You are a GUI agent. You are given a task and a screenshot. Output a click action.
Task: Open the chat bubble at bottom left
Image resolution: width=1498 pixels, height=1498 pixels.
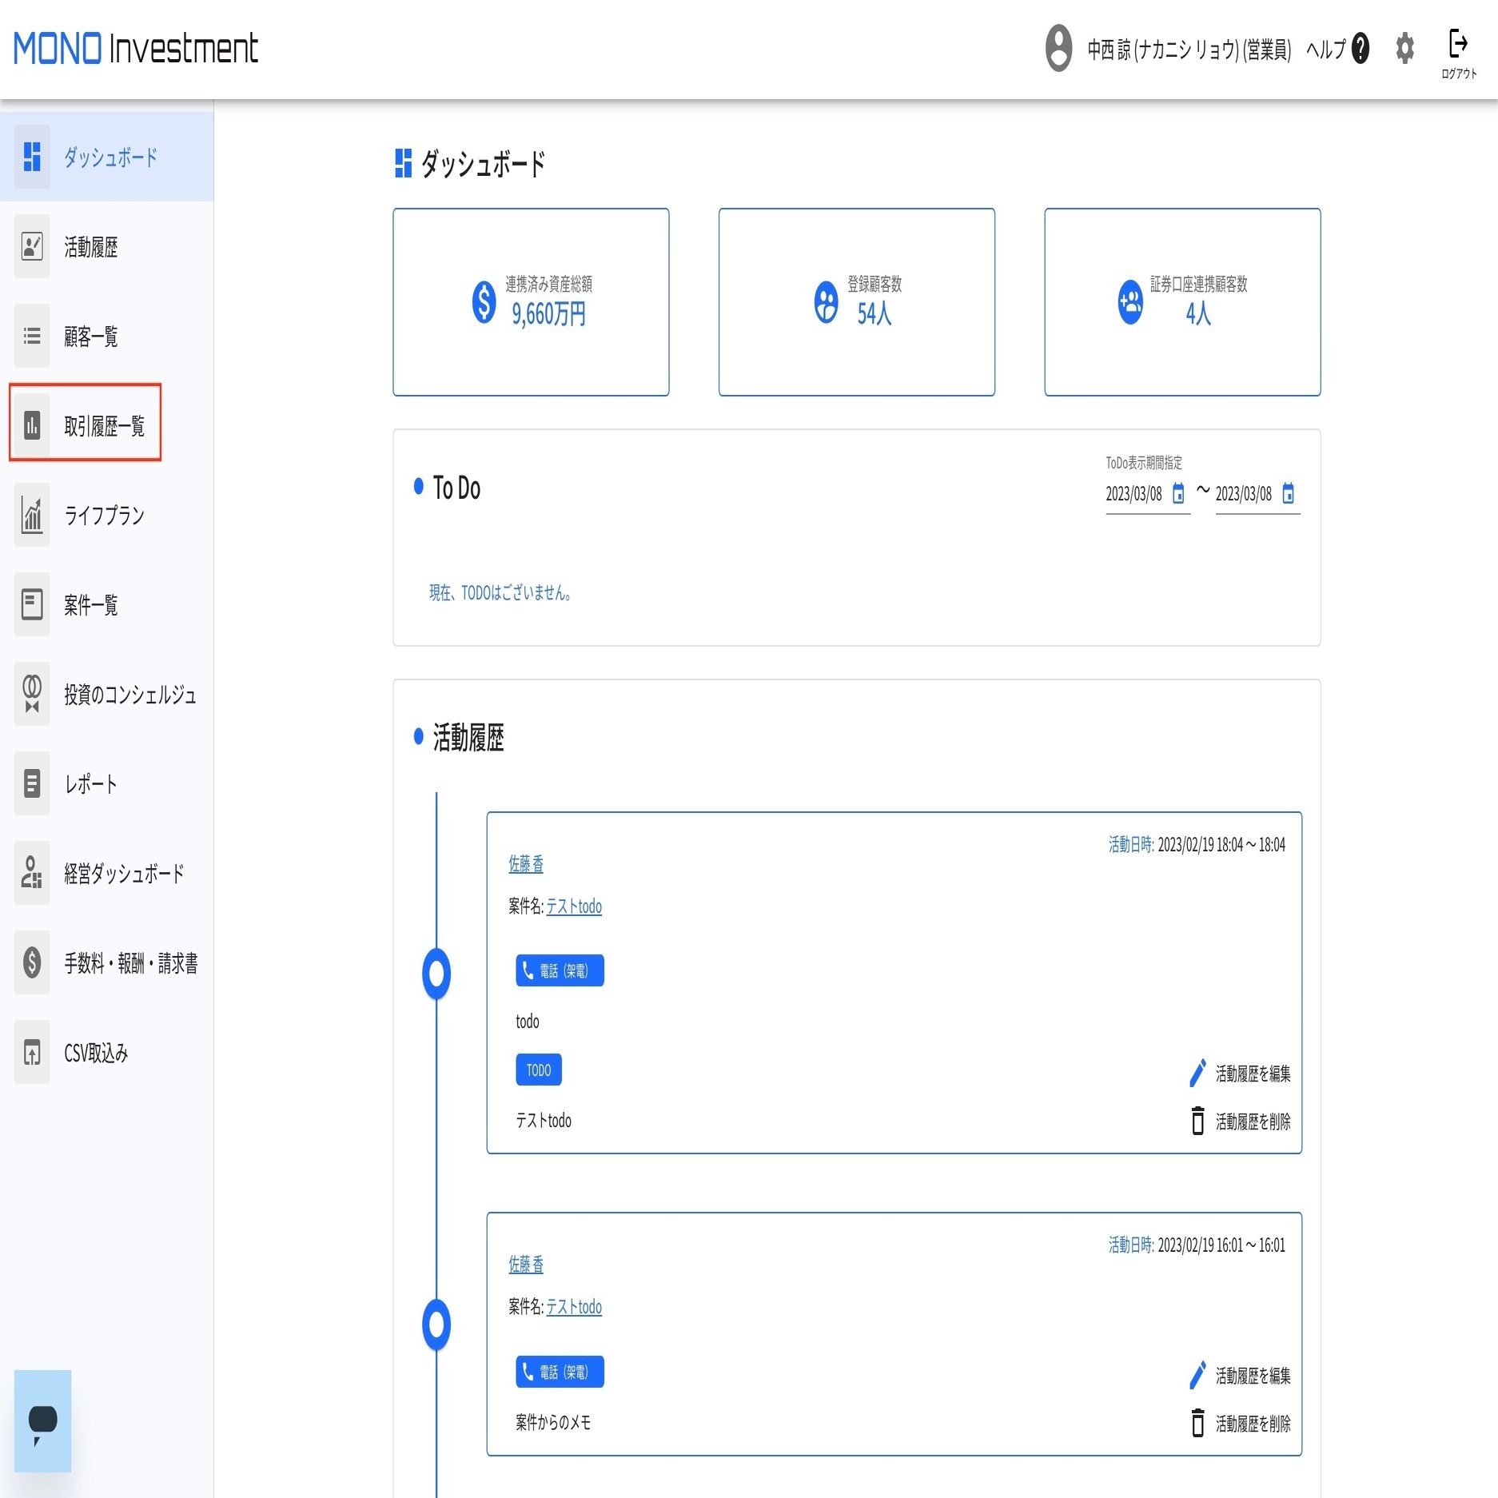click(x=42, y=1421)
